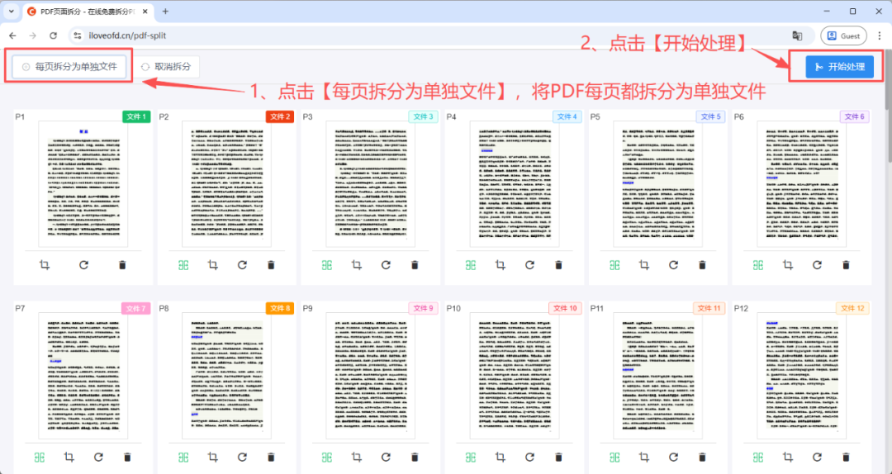The width and height of the screenshot is (892, 474).
Task: Open a new browser tab
Action: point(165,12)
